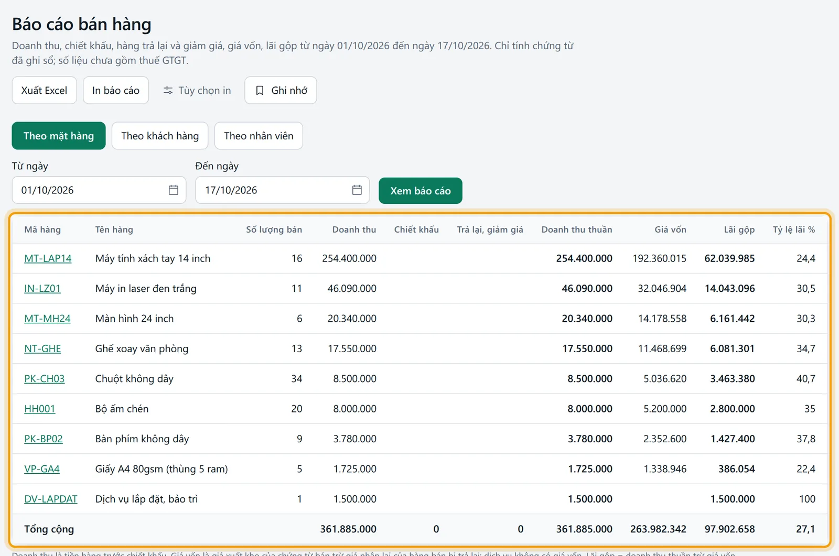Viewport: 839px width, 556px height.
Task: Print report with In báo cáo button
Action: click(116, 90)
